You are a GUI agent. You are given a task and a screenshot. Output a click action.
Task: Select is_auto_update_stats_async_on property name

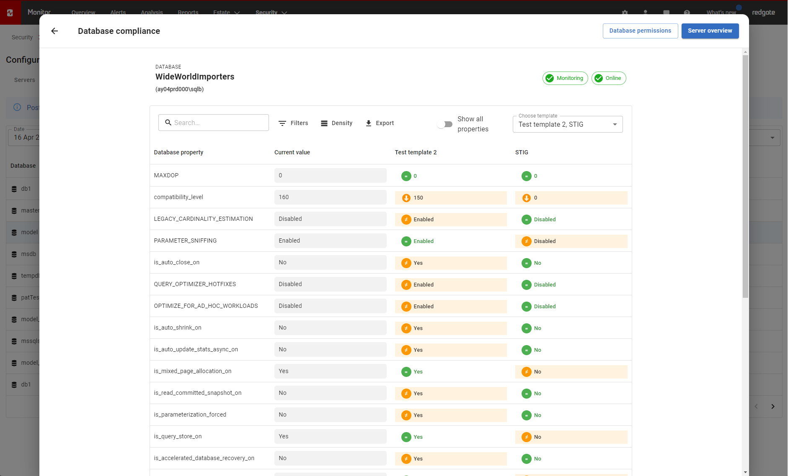(x=196, y=349)
